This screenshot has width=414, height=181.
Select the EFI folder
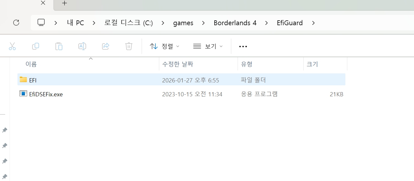[x=33, y=80]
